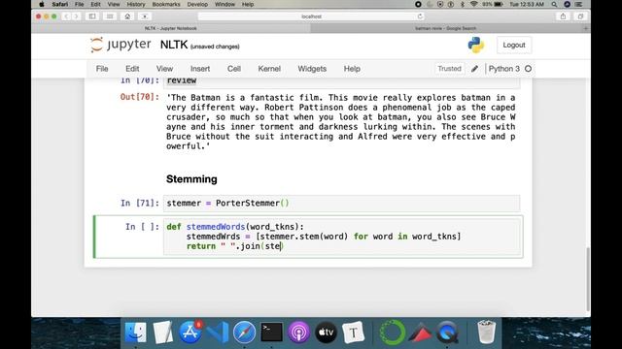This screenshot has height=349, width=622.
Task: Click the kernel idle circle indicator
Action: tap(528, 69)
